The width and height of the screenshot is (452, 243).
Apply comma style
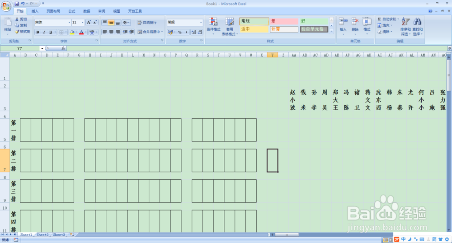(x=186, y=32)
